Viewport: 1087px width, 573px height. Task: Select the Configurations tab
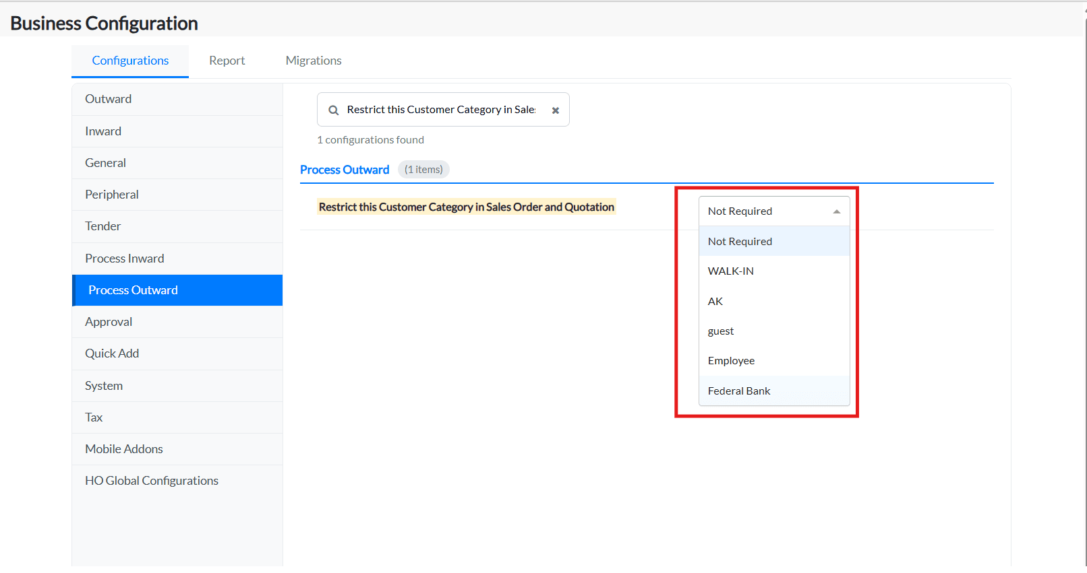[130, 61]
